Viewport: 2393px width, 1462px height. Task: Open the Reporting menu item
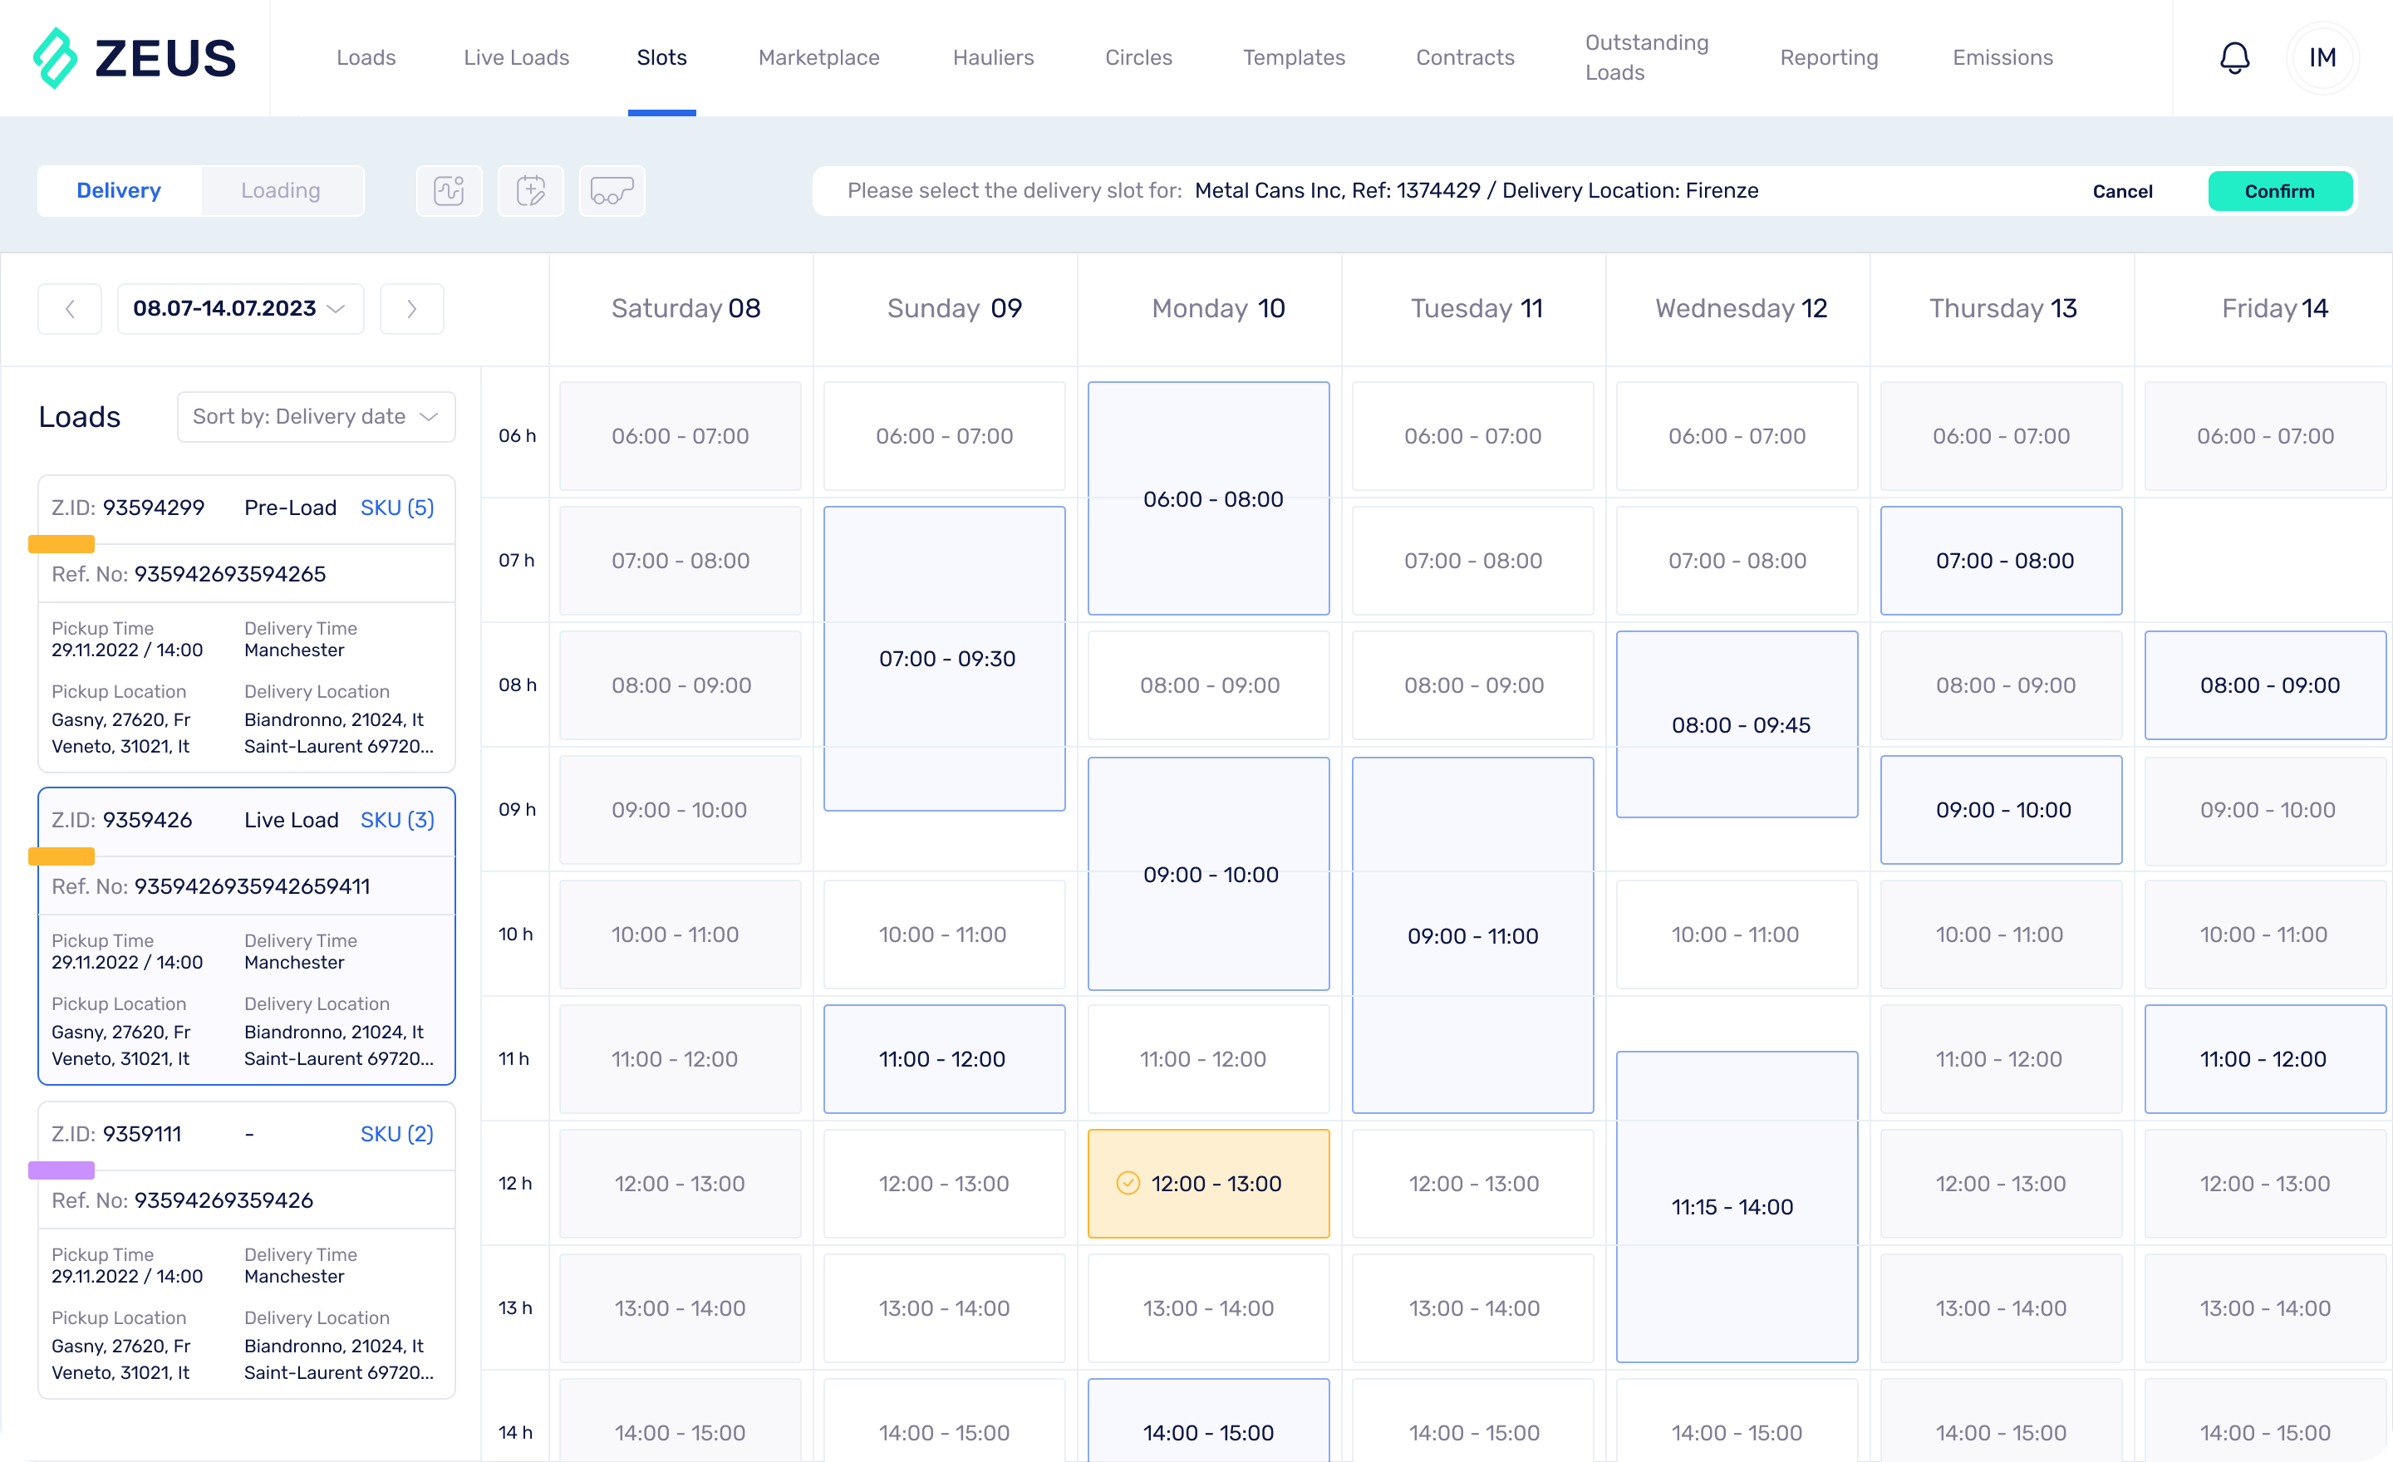point(1829,57)
